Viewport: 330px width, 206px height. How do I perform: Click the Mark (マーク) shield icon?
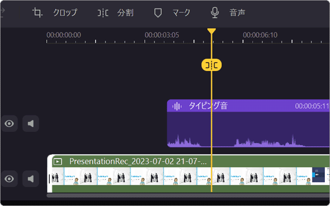(158, 13)
